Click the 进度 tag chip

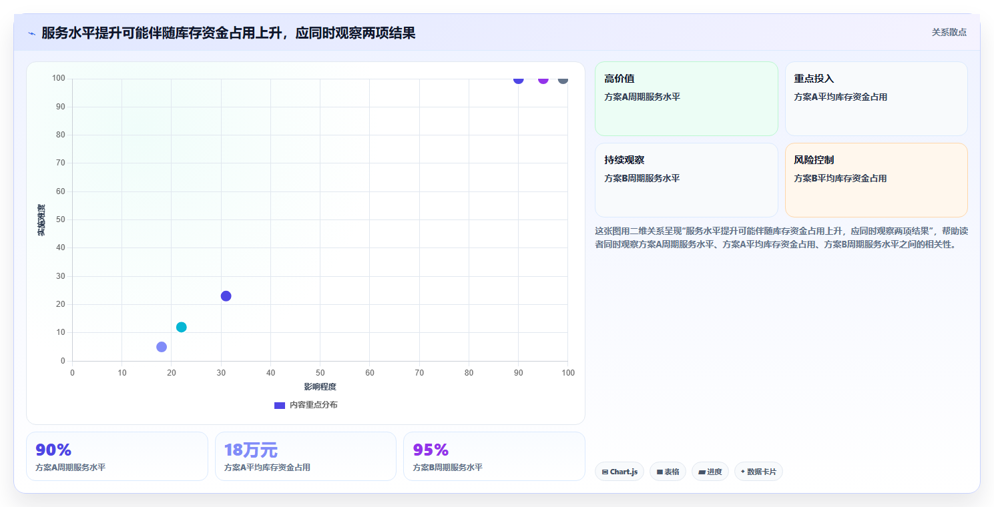[710, 472]
